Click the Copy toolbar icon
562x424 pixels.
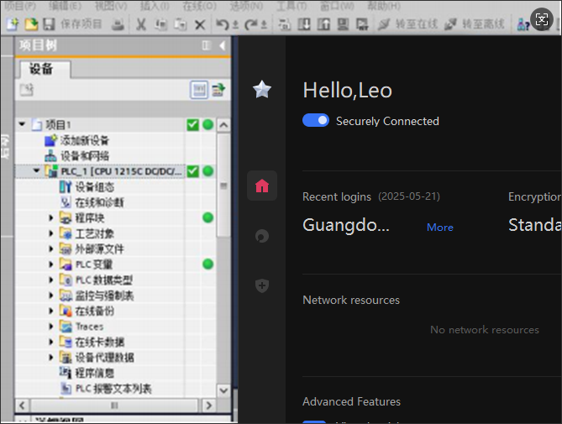coord(160,24)
